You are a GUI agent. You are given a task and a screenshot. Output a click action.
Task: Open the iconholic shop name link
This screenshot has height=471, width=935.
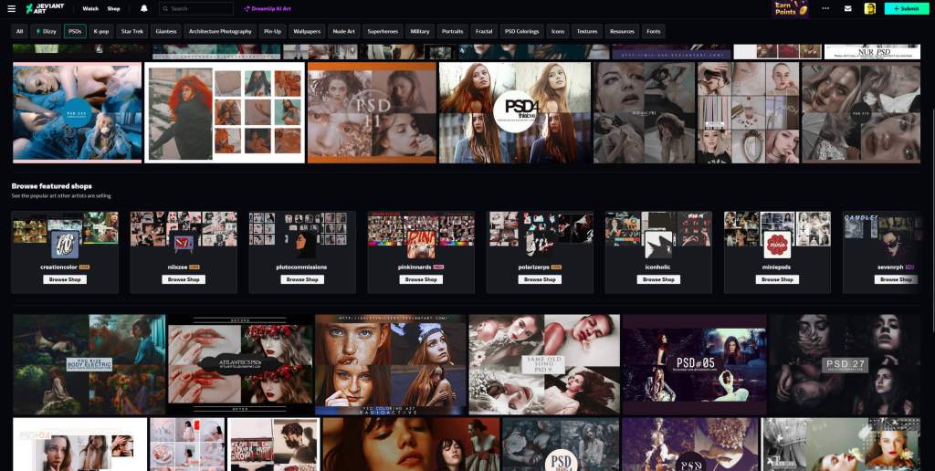[x=658, y=267]
